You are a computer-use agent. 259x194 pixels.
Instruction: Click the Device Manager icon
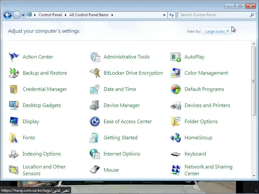(x=95, y=105)
